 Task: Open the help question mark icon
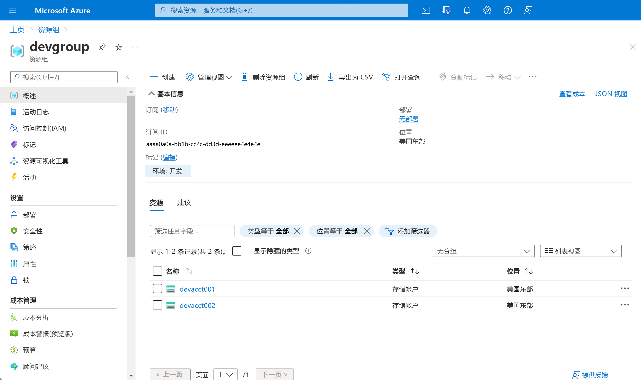tap(508, 10)
